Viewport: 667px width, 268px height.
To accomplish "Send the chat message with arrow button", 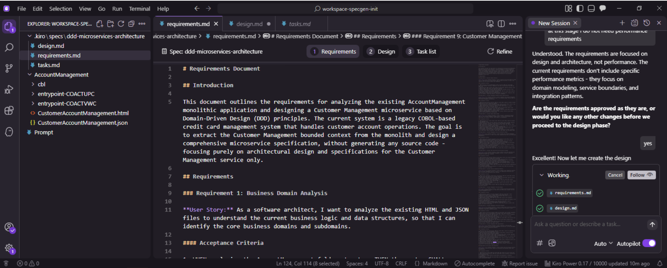I will point(652,225).
